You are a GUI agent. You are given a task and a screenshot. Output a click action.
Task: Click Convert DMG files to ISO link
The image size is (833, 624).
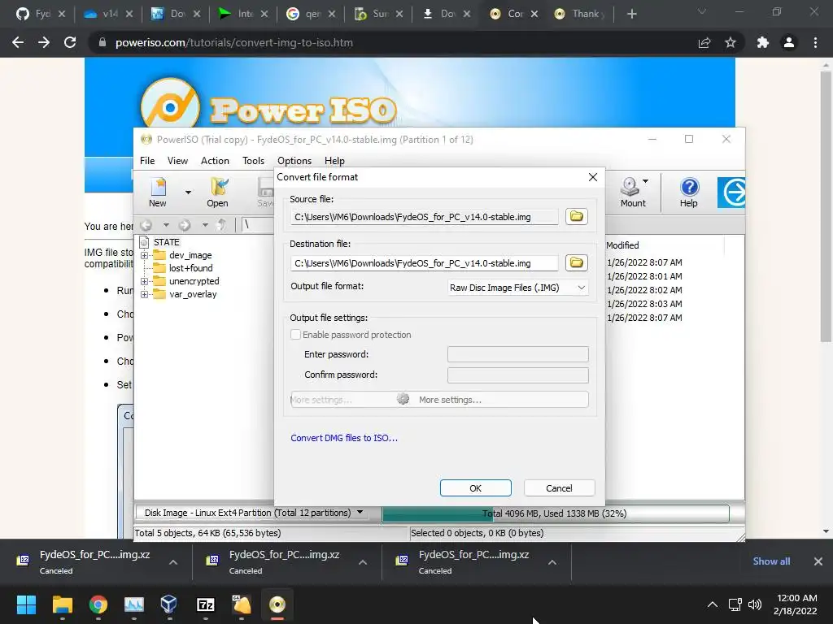[x=344, y=438]
